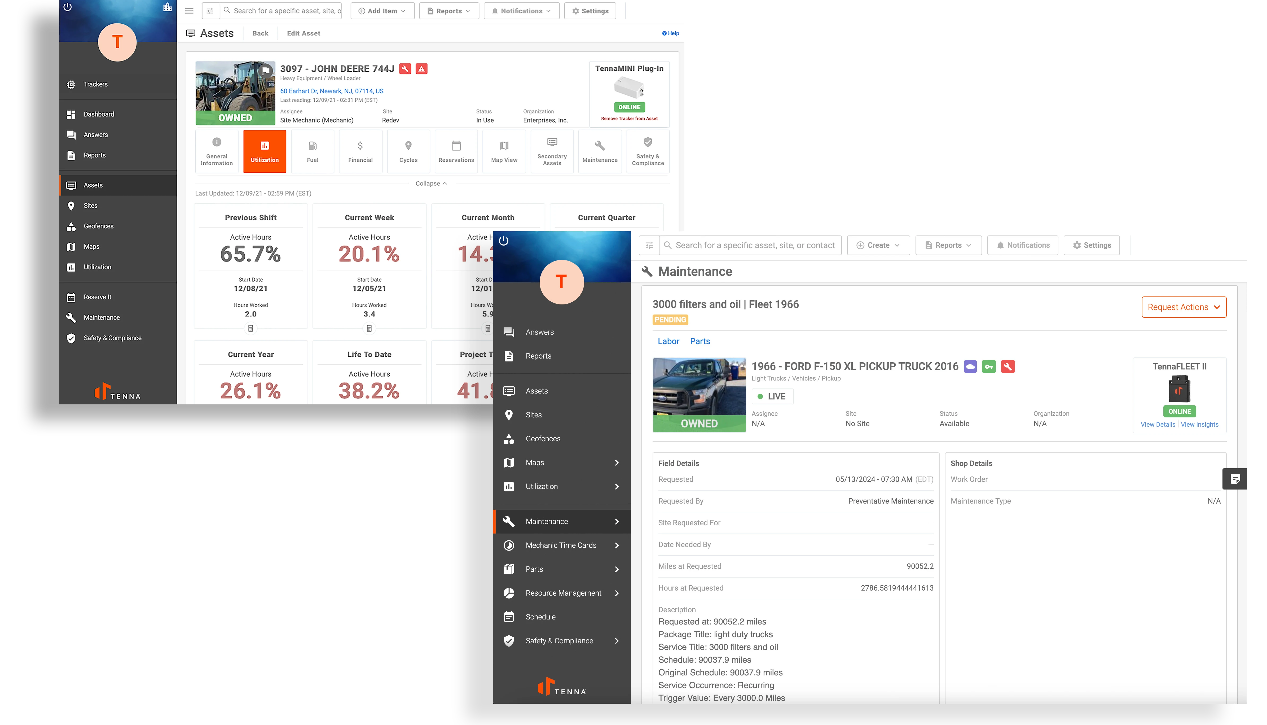Switch to the Parts tab
Image resolution: width=1267 pixels, height=725 pixels.
click(700, 341)
